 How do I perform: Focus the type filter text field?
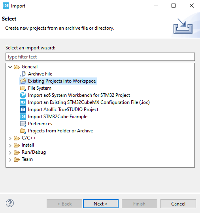[100, 57]
